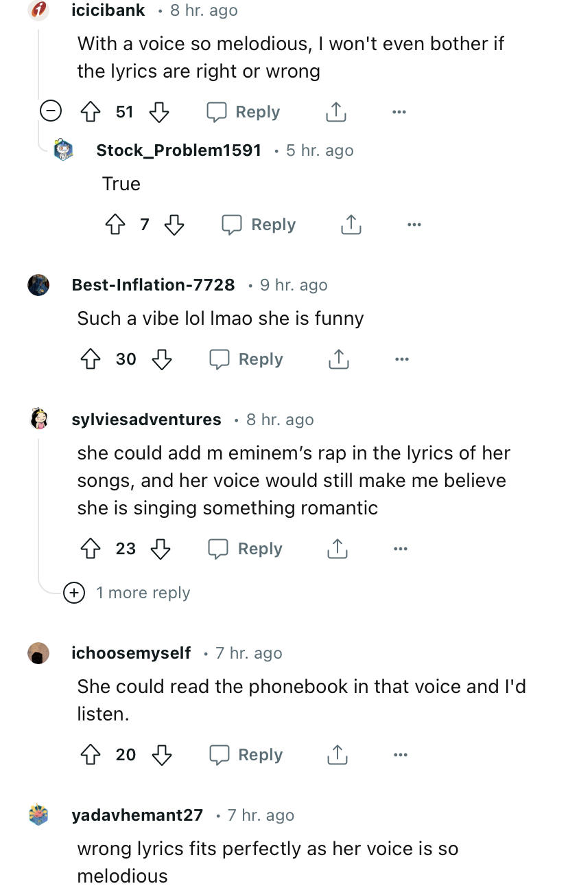This screenshot has height=886, width=568.
Task: Reply to Stock_Problem1591's 'True' comment
Action: coord(259,225)
